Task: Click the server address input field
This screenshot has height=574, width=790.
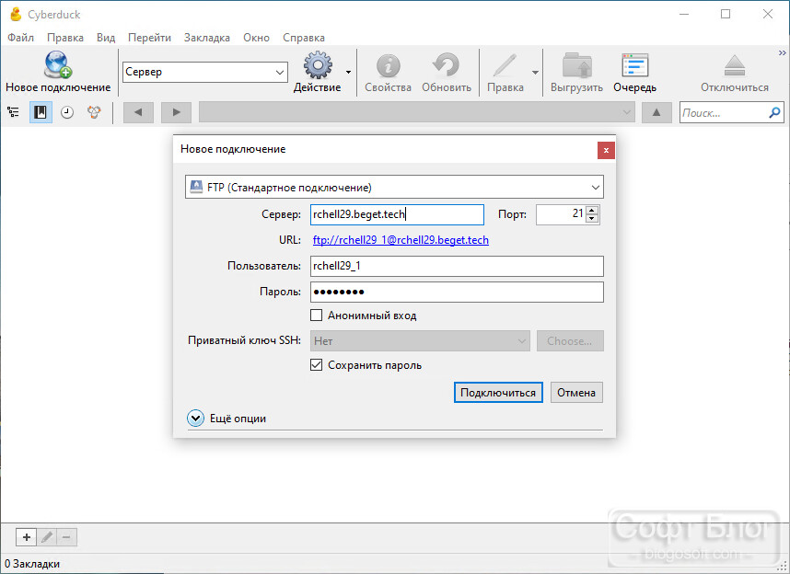Action: tap(397, 214)
